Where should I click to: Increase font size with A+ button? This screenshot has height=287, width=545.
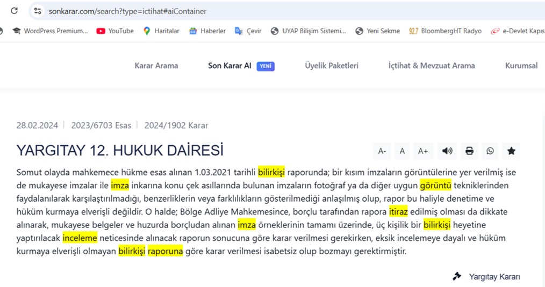click(423, 151)
